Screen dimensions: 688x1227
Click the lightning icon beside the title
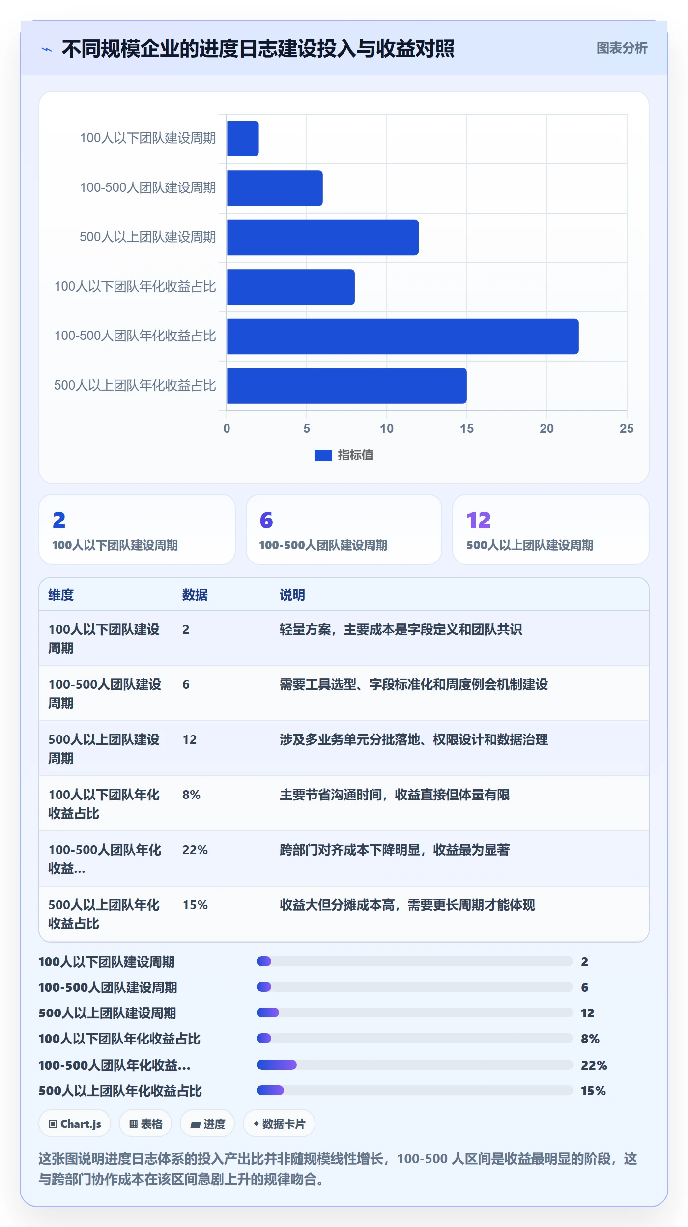click(47, 49)
